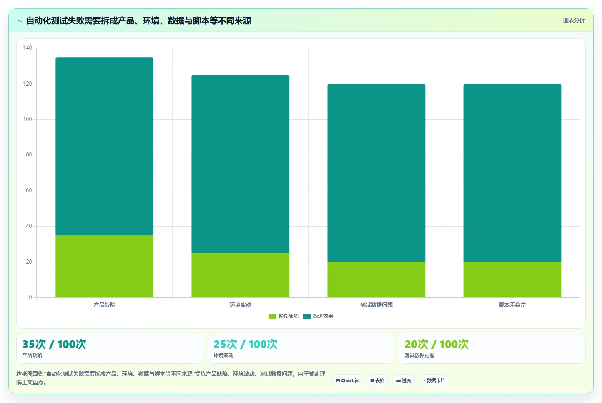
Task: Select the 进度 tag chip
Action: point(404,380)
